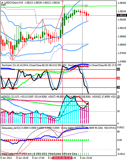Click the 0.0012 scale value
The image size is (127, 160).
(121, 127)
